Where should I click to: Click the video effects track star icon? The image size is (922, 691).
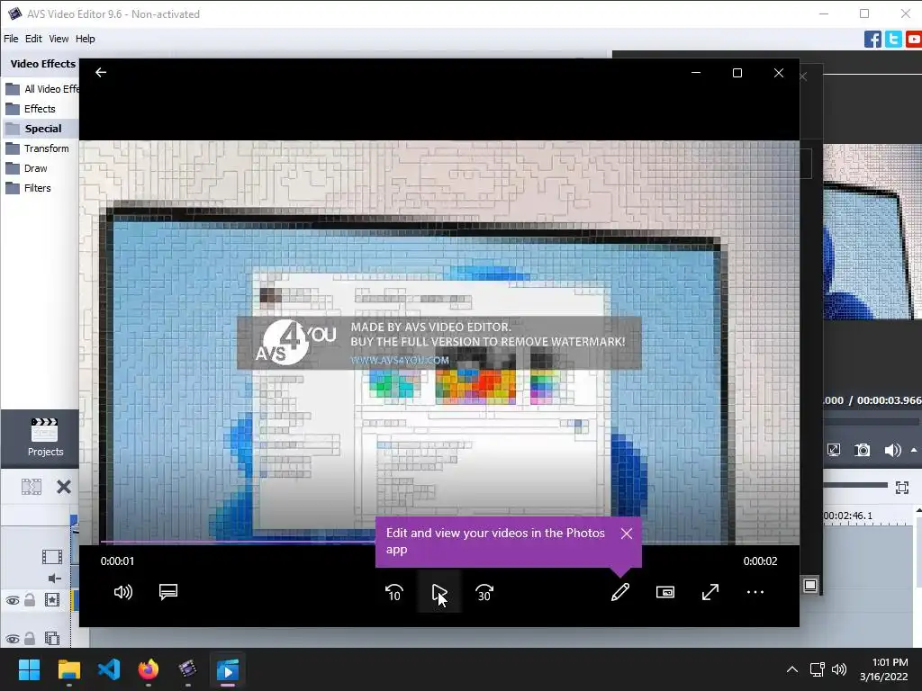51,600
